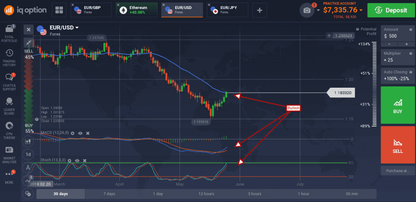
Task: Open Stoch indicator settings gear
Action: pos(69,161)
